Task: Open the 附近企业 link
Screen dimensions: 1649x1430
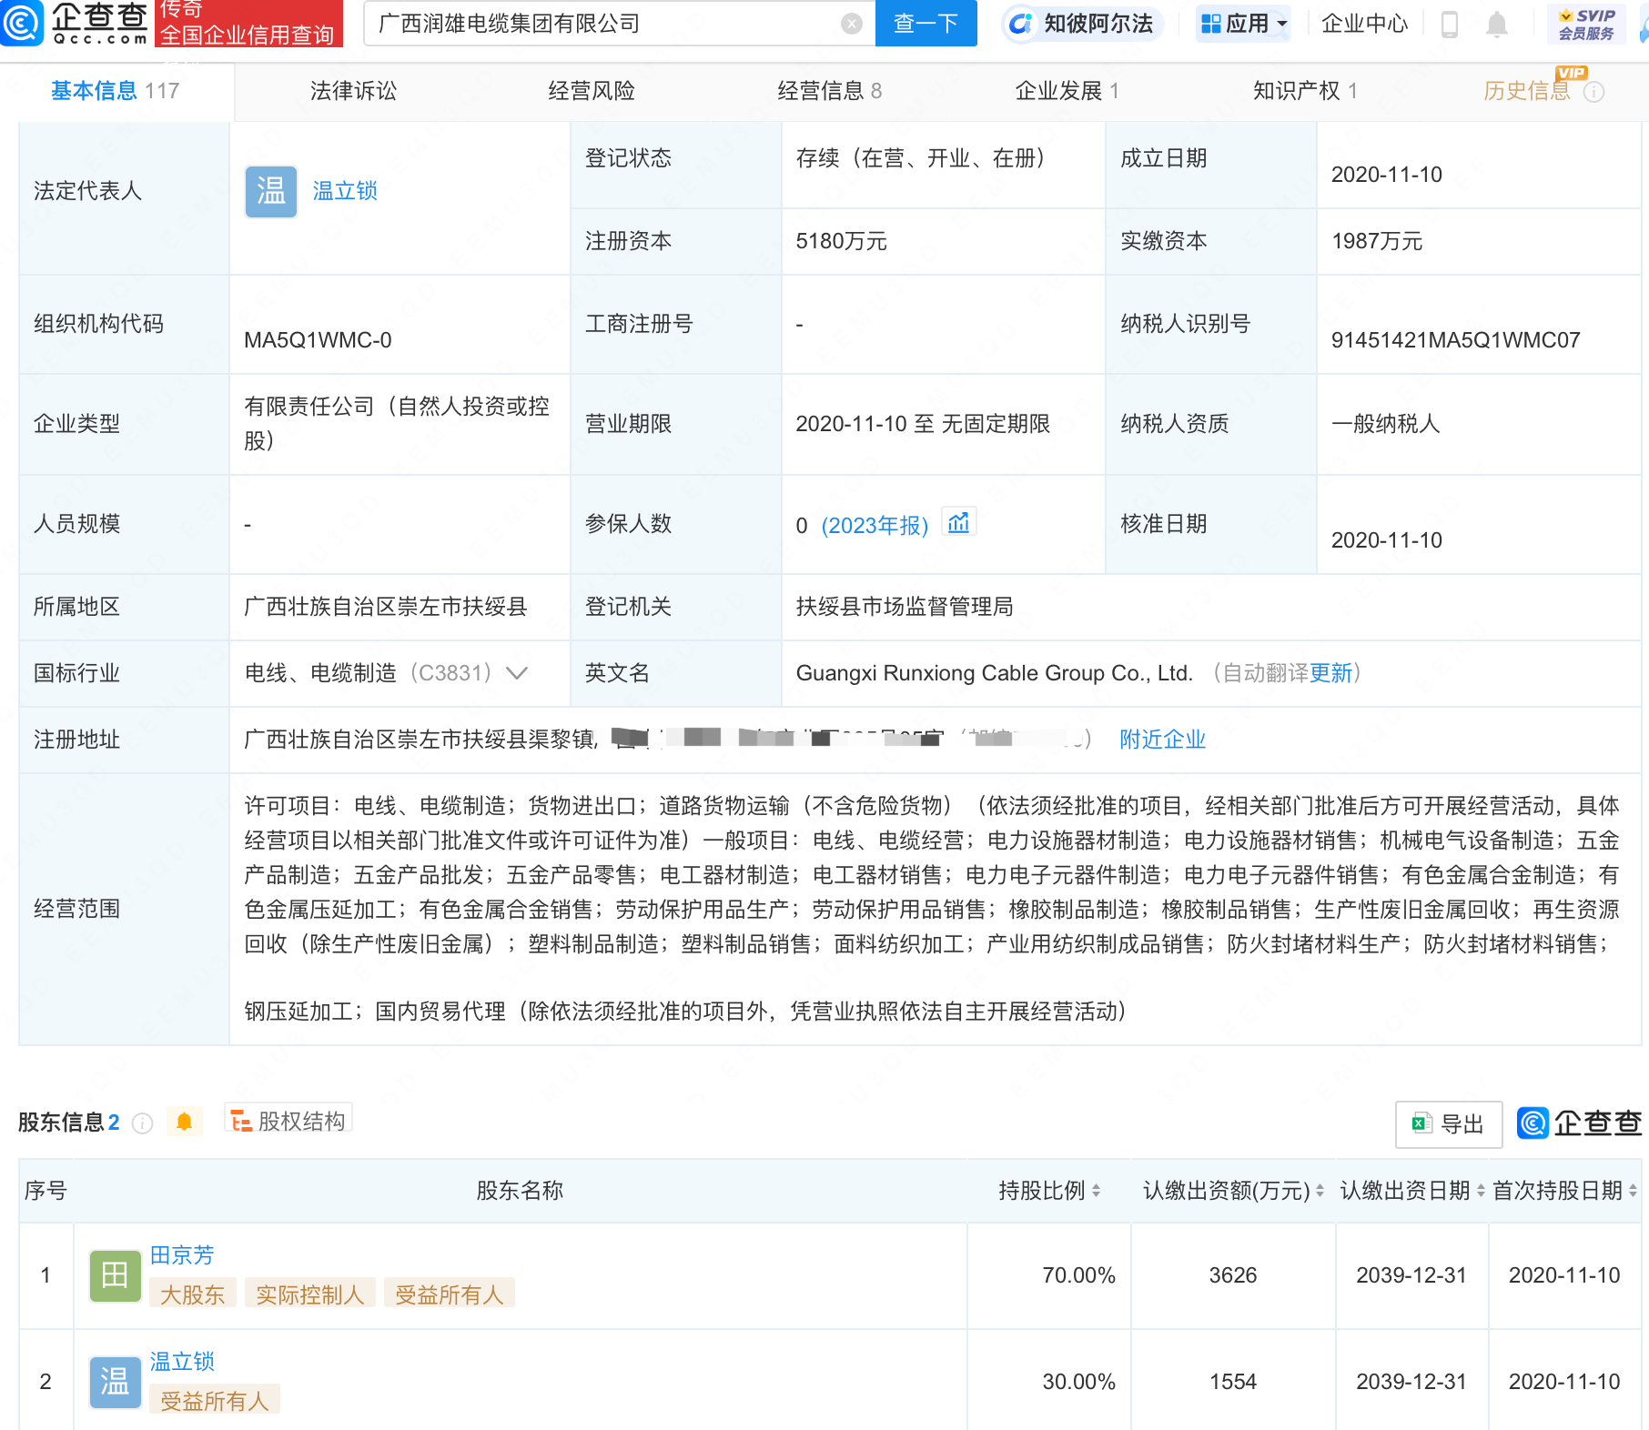Action: 1162,740
